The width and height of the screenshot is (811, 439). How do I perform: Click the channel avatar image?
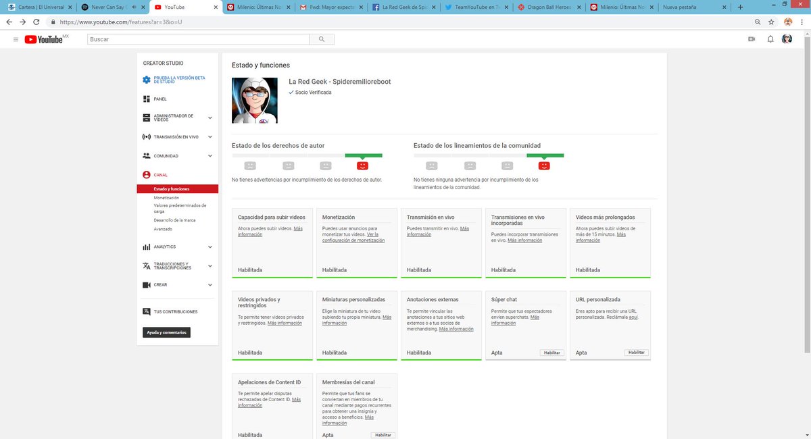coord(255,101)
